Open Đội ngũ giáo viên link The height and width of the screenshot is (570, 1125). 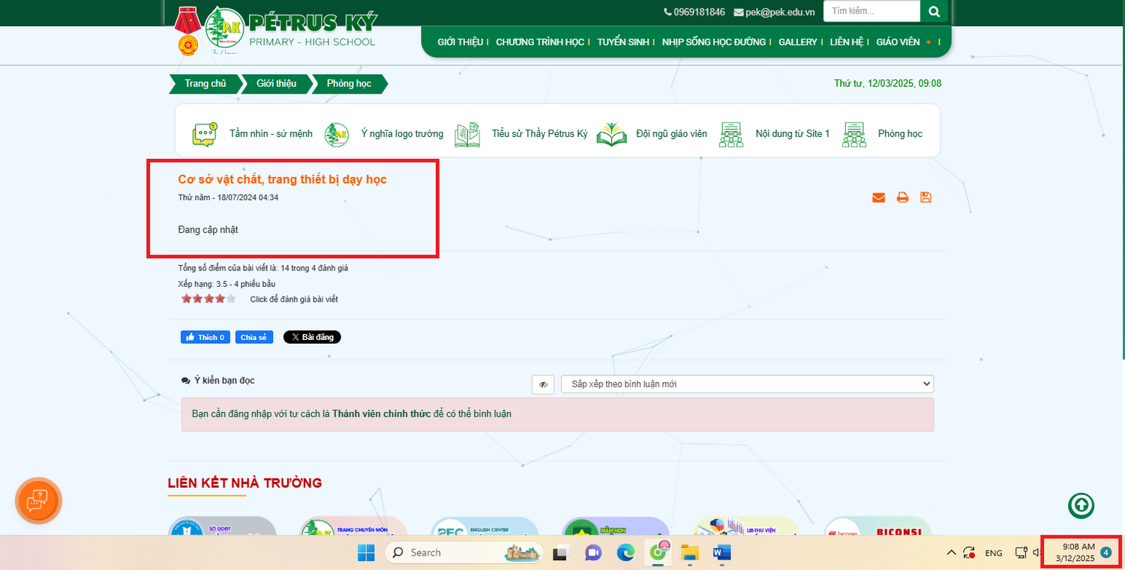point(671,134)
